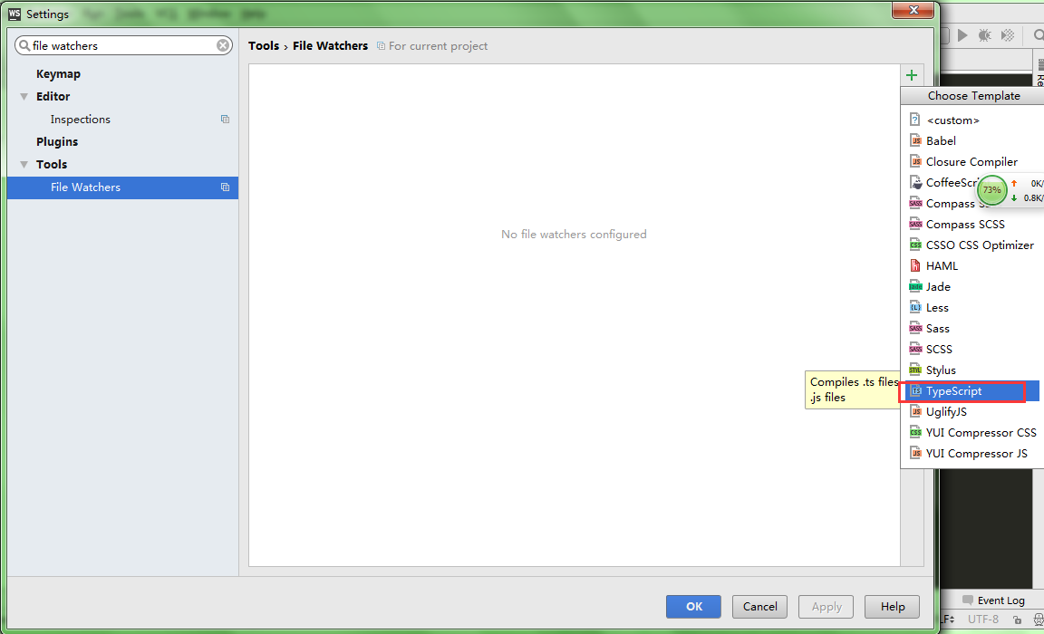Screen dimensions: 1044x634
Task: Open Event Log in the status bar
Action: [993, 600]
